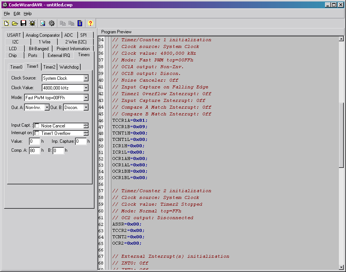
Task: Enable the Noise Cancel checkbox
Action: [x=37, y=126]
